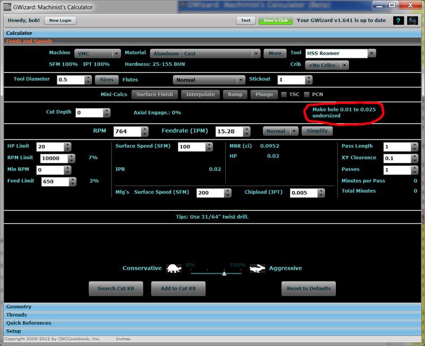The height and width of the screenshot is (346, 425).
Task: Expand the Geometry section
Action: click(x=19, y=307)
